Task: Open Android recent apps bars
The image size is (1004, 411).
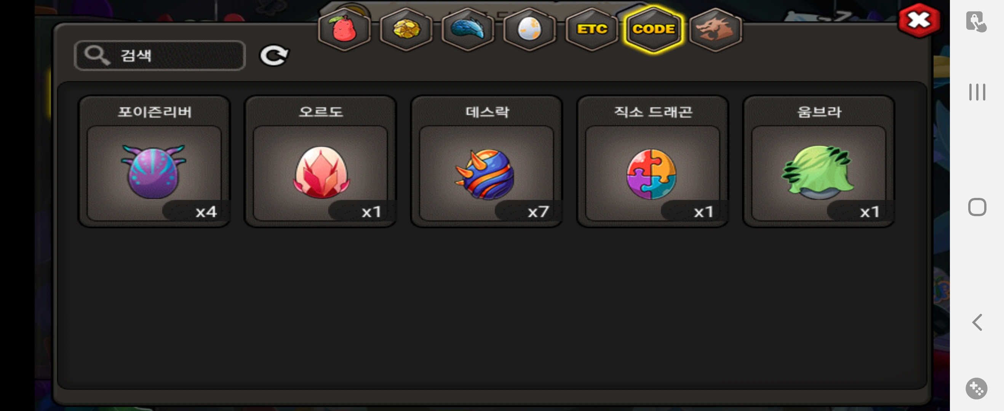Action: [977, 92]
